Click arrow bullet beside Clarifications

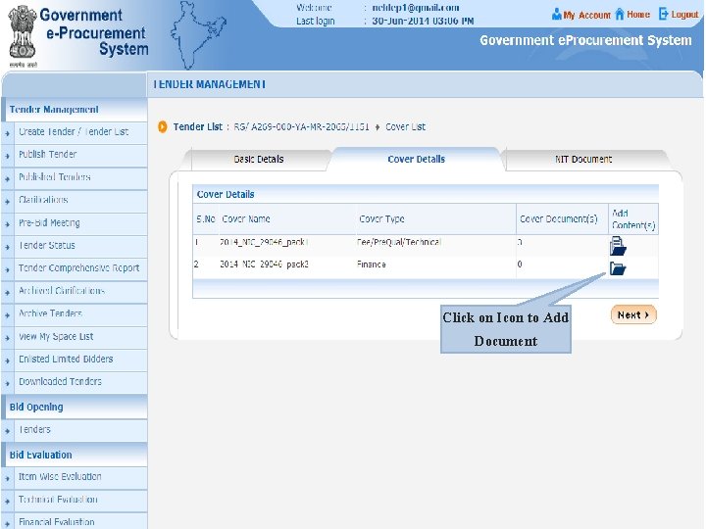pyautogui.click(x=7, y=202)
